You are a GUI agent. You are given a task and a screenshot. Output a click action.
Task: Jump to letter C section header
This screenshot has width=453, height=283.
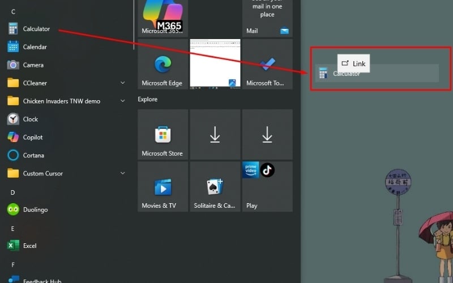pos(13,12)
